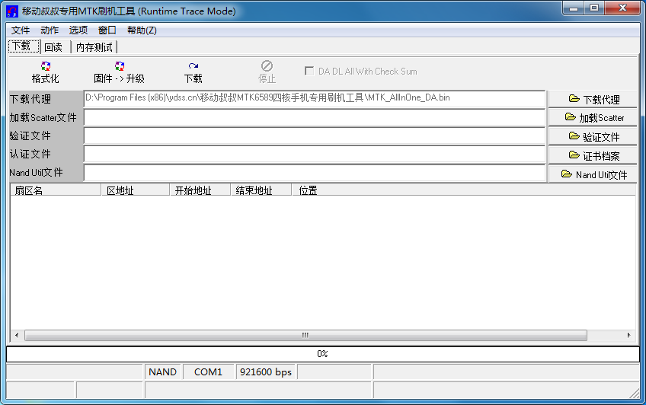The height and width of the screenshot is (405, 646).
Task: Click the scrollbar left arrow
Action: point(17,335)
